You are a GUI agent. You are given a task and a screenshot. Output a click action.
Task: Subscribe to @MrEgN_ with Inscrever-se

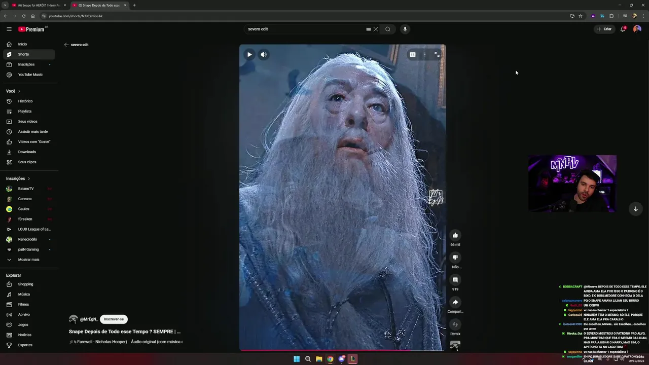(114, 319)
